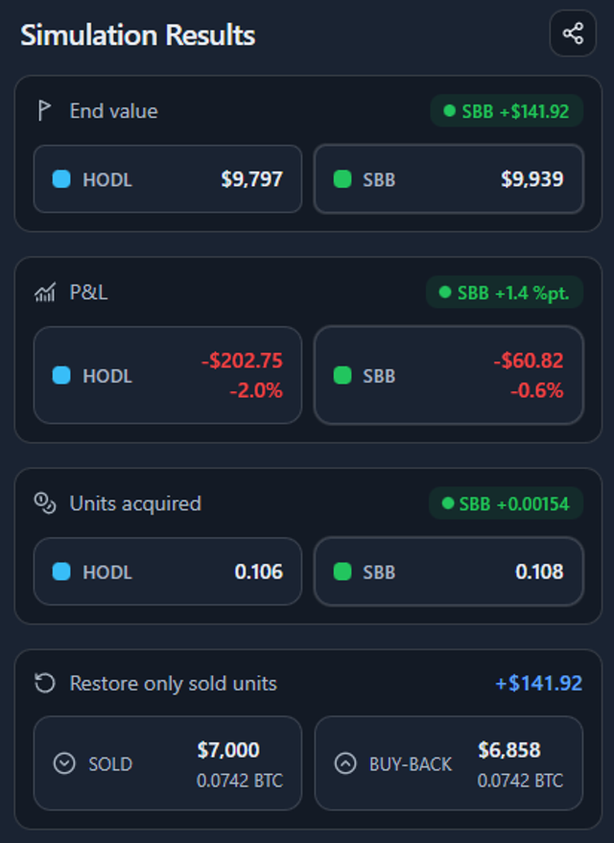Viewport: 614px width, 843px height.
Task: Click the SBB +$141.92 badge
Action: coord(506,111)
